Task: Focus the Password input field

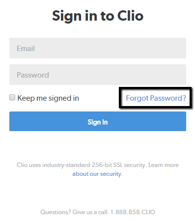Action: click(98, 75)
